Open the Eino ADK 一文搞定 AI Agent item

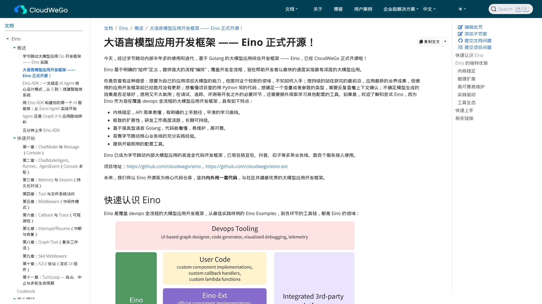(53, 89)
